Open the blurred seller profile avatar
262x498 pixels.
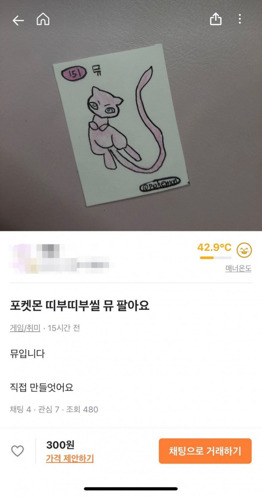pyautogui.click(x=21, y=258)
